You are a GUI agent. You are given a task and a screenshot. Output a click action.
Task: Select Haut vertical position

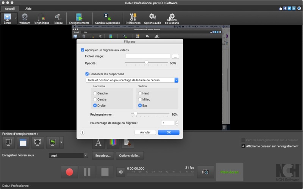point(140,93)
